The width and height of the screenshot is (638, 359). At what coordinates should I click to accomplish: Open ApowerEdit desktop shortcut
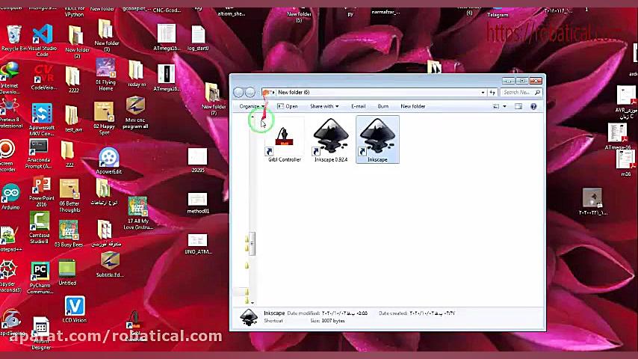[108, 161]
